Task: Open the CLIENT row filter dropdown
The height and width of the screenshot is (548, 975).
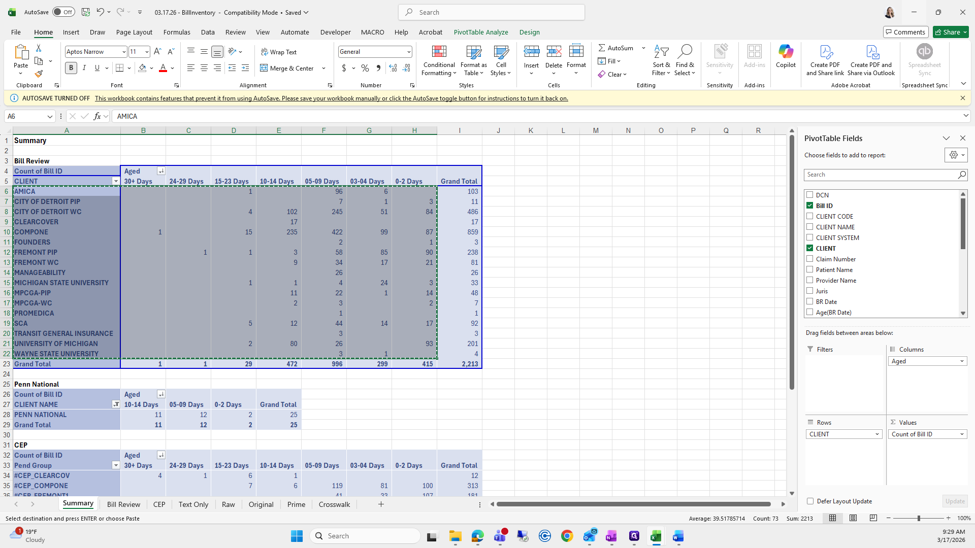Action: click(116, 181)
